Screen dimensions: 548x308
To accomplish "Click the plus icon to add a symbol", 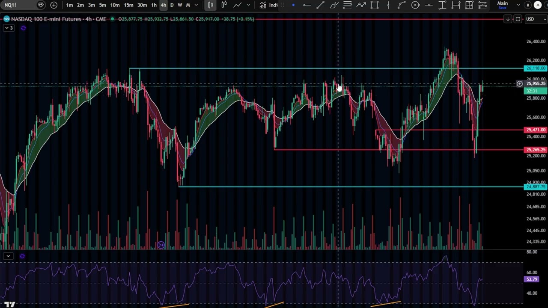I will tap(54, 5).
